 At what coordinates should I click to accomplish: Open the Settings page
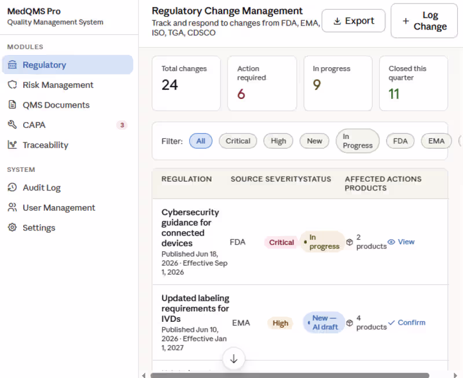pos(67,227)
